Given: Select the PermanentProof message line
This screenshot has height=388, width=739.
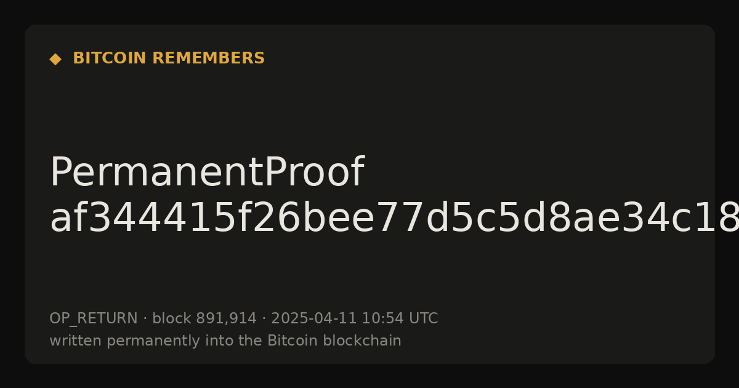Looking at the screenshot, I should click(x=207, y=174).
